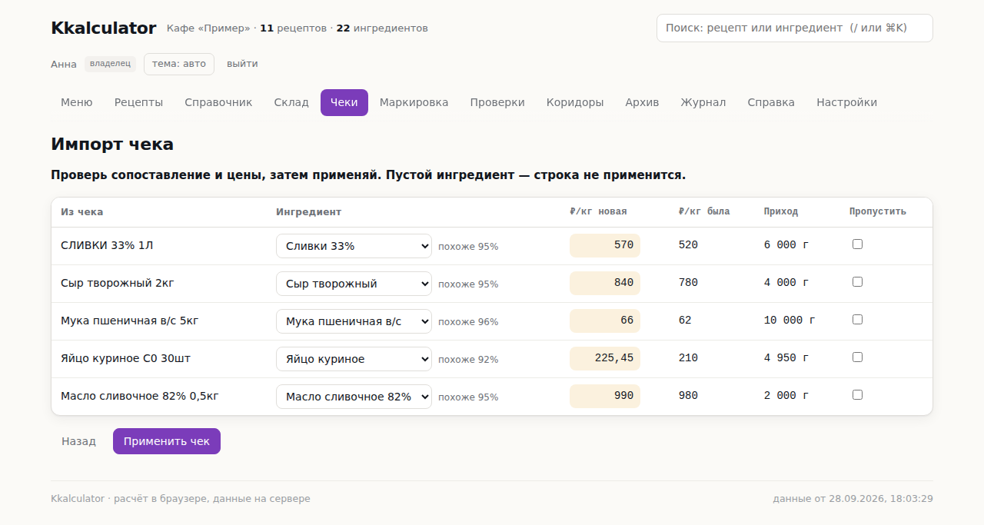Tick the skip checkbox for Яйцо куриное С0 30шт
The image size is (984, 525).
pos(857,357)
